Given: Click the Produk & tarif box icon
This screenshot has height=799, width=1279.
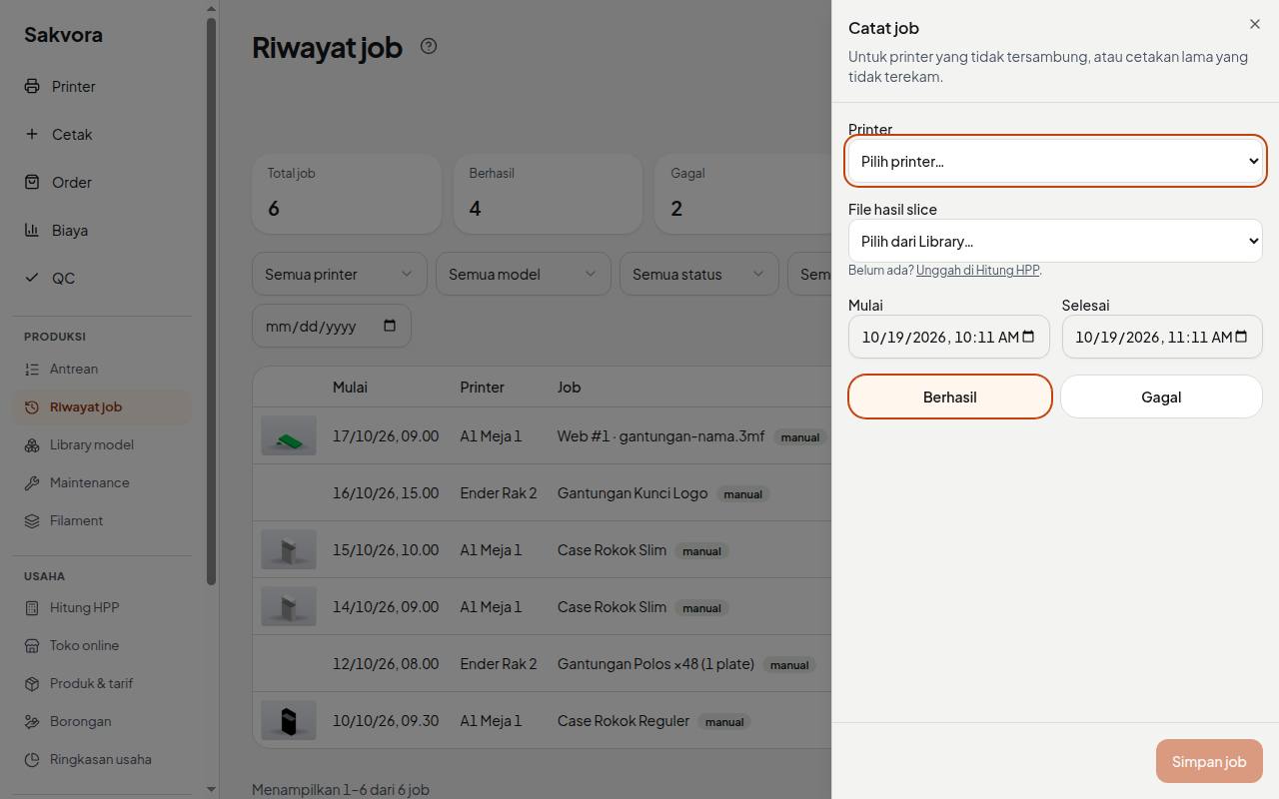Looking at the screenshot, I should 32,683.
